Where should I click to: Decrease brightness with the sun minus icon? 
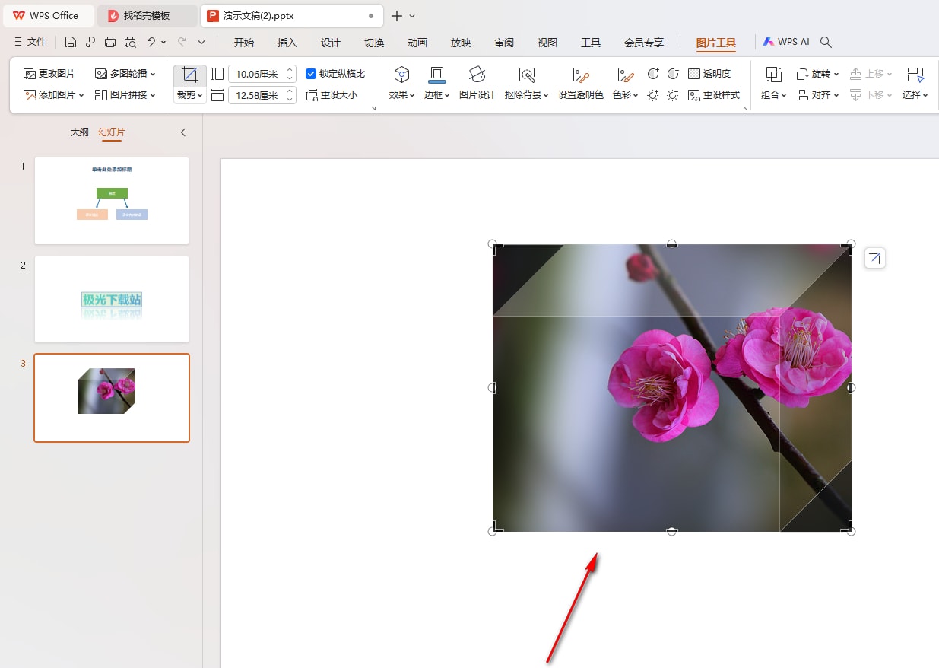pos(673,95)
